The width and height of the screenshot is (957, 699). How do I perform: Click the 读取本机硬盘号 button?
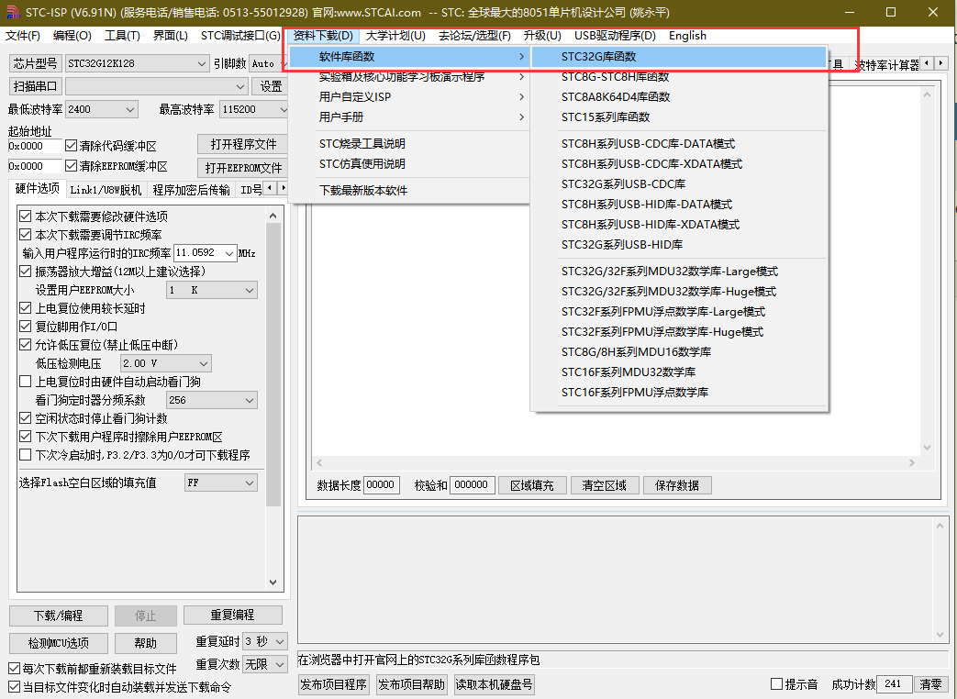(x=494, y=684)
